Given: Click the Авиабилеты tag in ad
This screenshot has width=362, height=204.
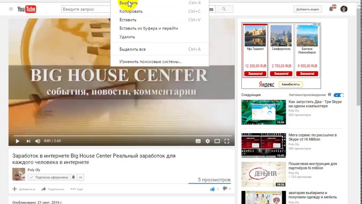Looking at the screenshot, I should 291,84.
